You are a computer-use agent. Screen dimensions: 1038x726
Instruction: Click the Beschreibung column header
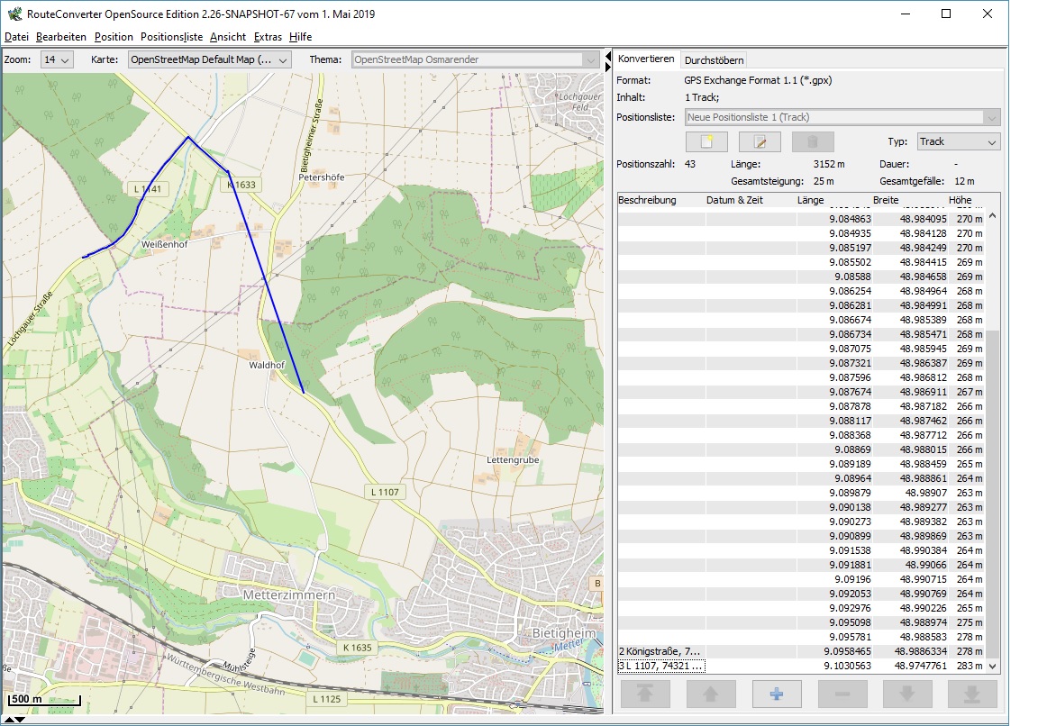(647, 200)
